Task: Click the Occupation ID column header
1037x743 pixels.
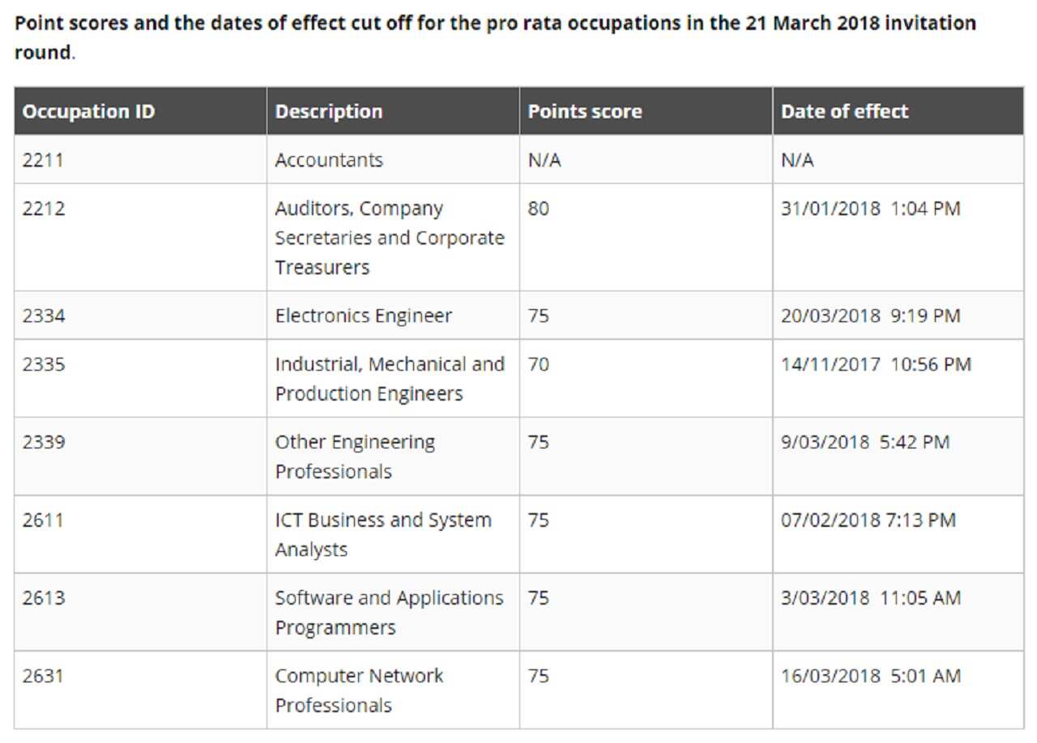Action: click(88, 112)
